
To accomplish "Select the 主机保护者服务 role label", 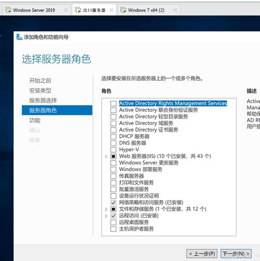I will (136, 229).
